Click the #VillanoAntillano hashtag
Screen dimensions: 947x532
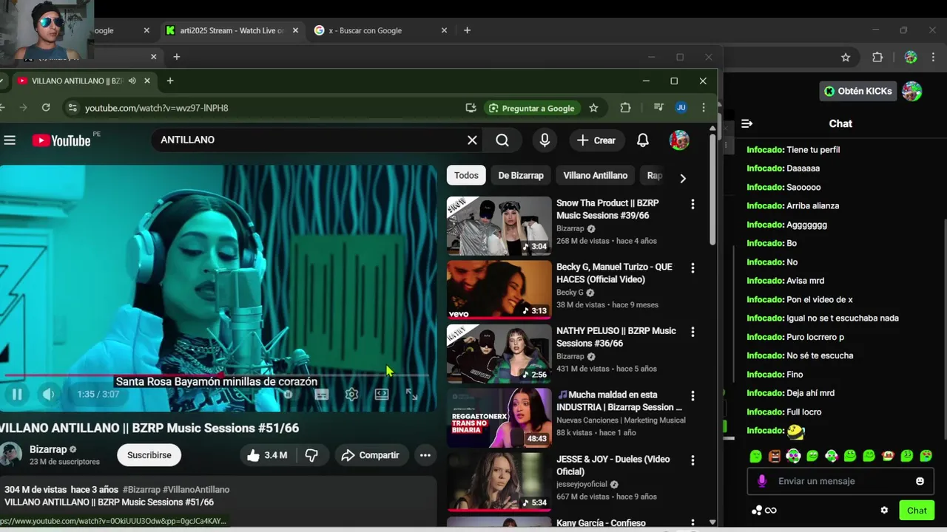[196, 490]
